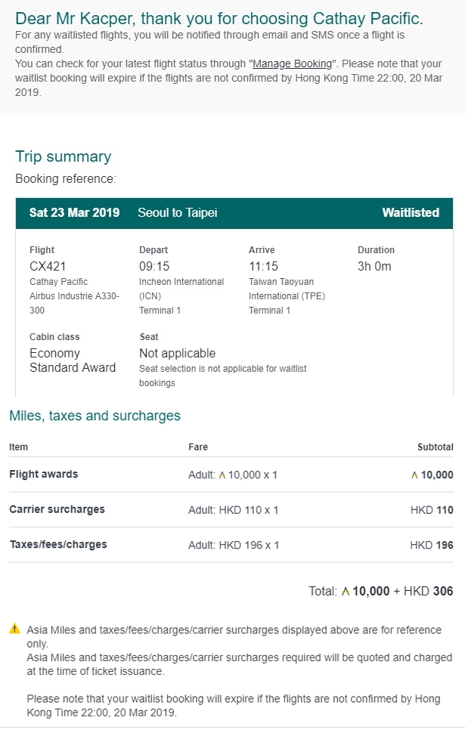Click the Taxes/fees/charges row label
The image size is (465, 733).
pos(58,544)
